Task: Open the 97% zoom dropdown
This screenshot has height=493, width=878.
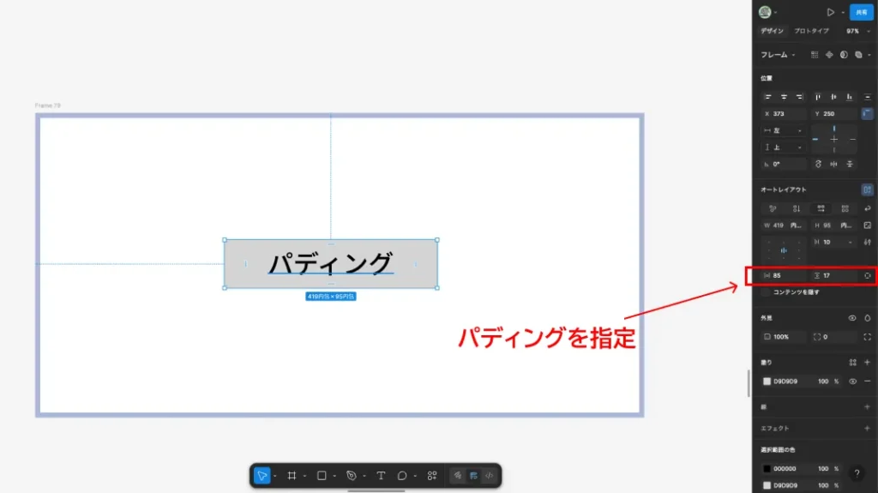Action: [857, 31]
